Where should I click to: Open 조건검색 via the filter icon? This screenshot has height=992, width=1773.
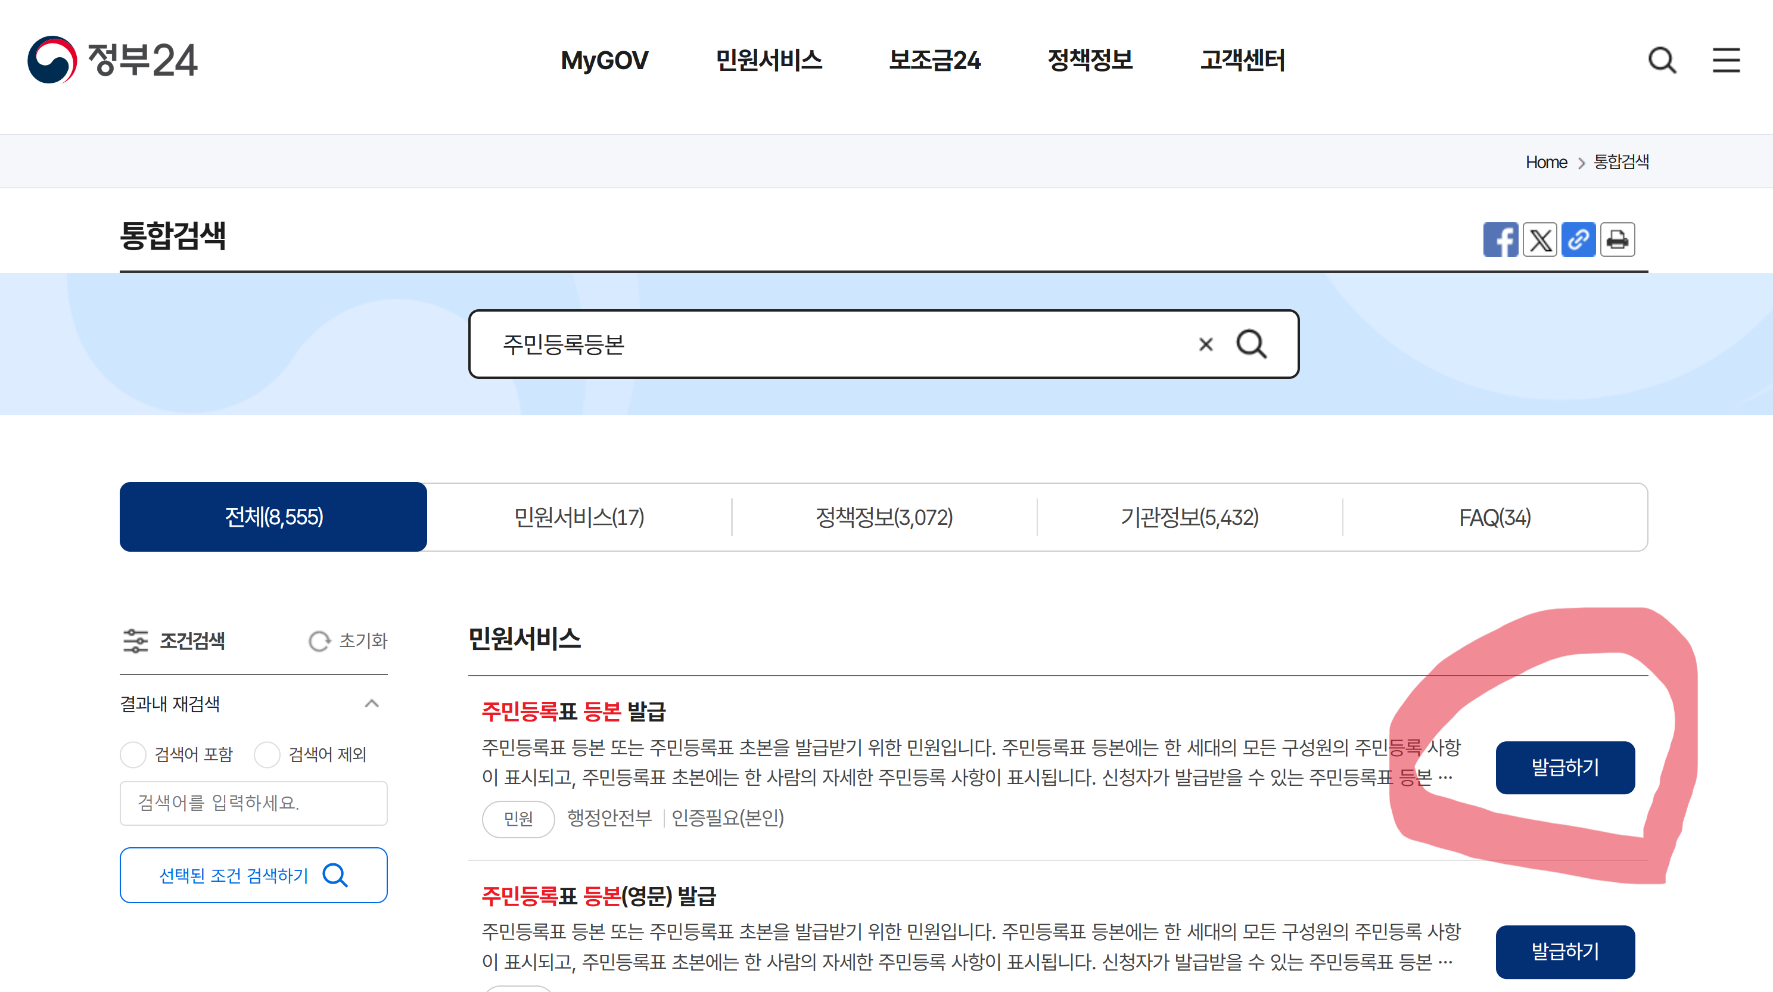point(137,641)
